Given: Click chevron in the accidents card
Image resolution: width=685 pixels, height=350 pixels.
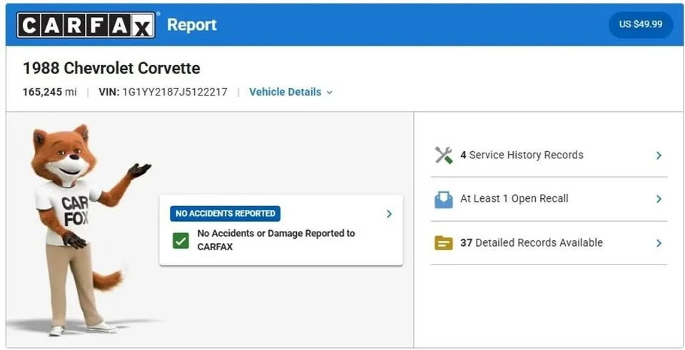Looking at the screenshot, I should (390, 214).
